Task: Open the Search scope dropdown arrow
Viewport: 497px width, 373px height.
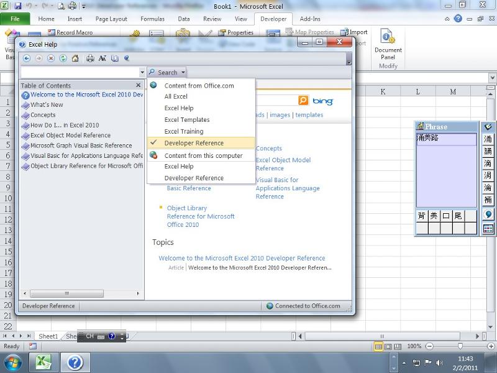Action: click(182, 71)
